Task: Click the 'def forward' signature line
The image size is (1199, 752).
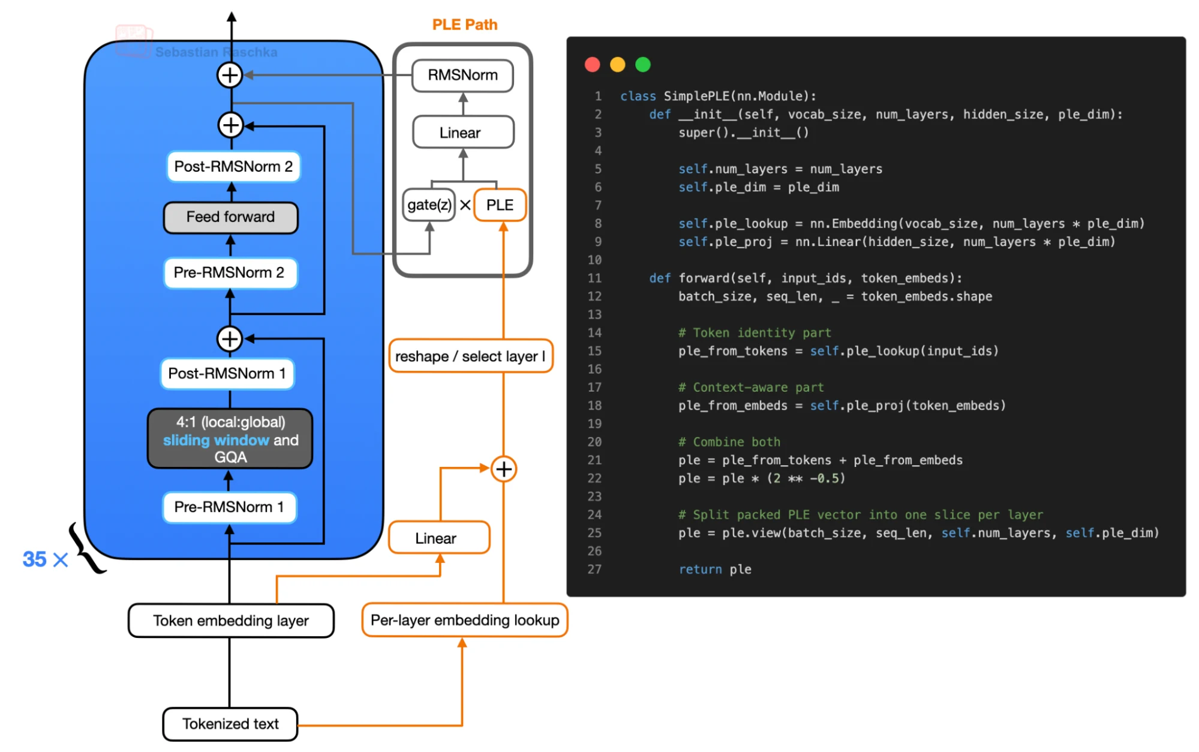Action: (806, 278)
